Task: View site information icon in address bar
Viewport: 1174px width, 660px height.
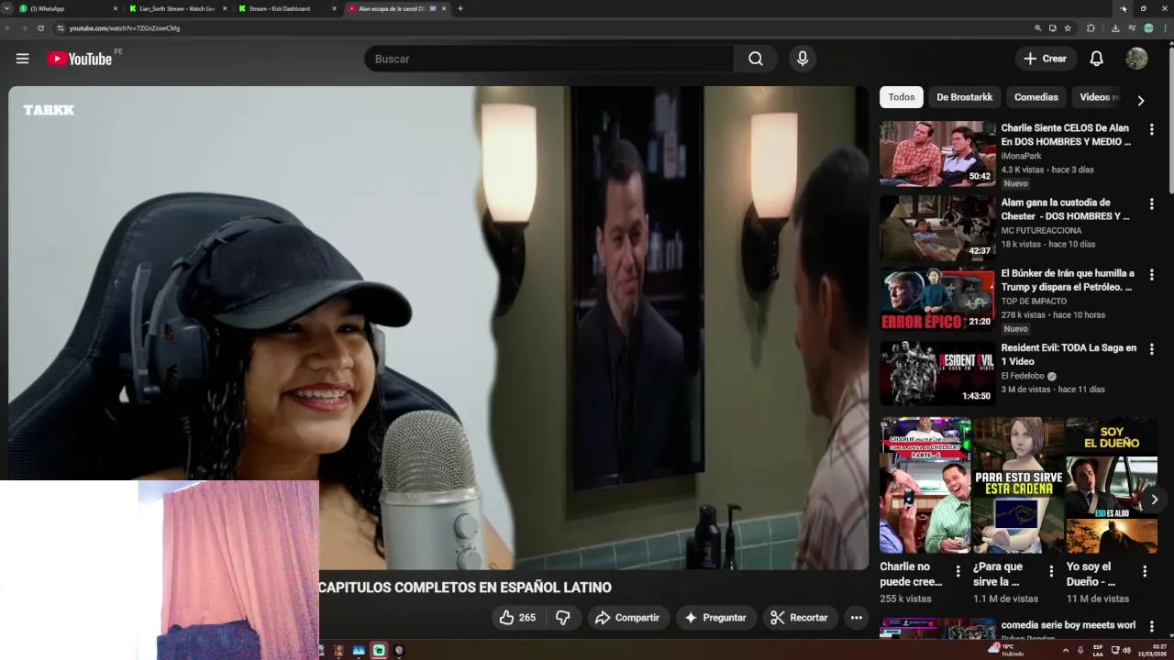Action: tap(61, 28)
